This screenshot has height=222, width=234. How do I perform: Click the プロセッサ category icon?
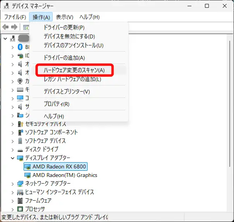[x=21, y=209]
